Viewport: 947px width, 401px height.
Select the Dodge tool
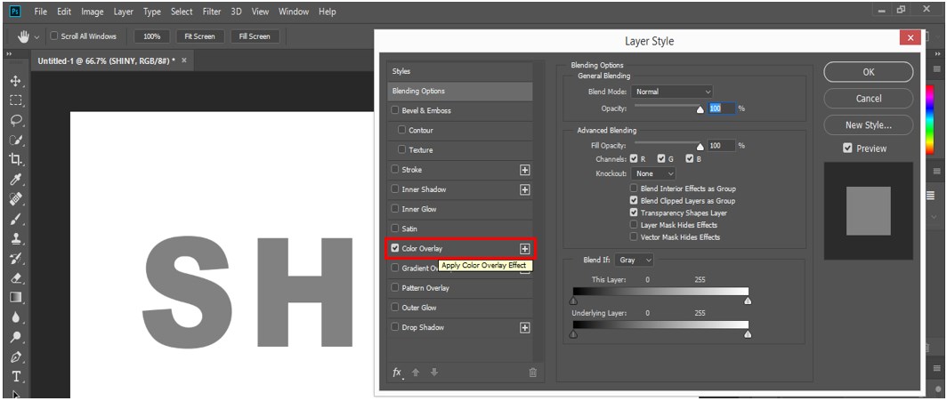click(16, 337)
